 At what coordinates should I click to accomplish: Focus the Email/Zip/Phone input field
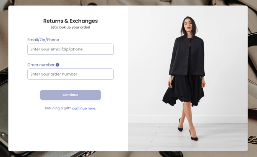click(70, 49)
